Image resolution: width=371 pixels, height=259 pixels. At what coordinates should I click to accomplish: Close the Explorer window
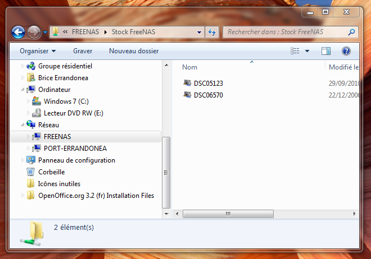(x=346, y=12)
